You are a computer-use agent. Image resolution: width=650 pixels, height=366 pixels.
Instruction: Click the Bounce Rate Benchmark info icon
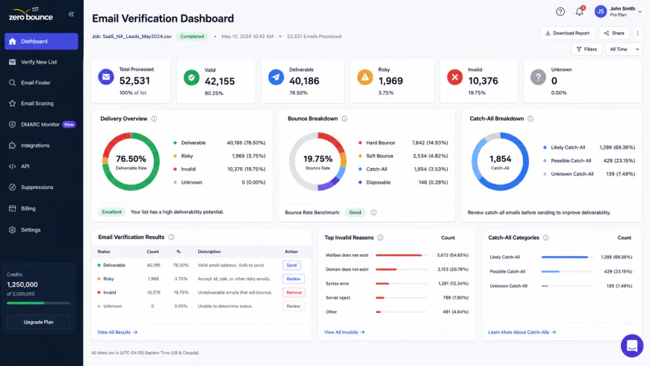tap(374, 213)
